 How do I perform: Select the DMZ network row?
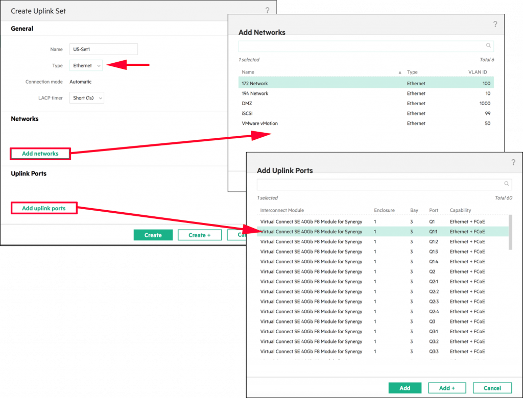click(306, 103)
